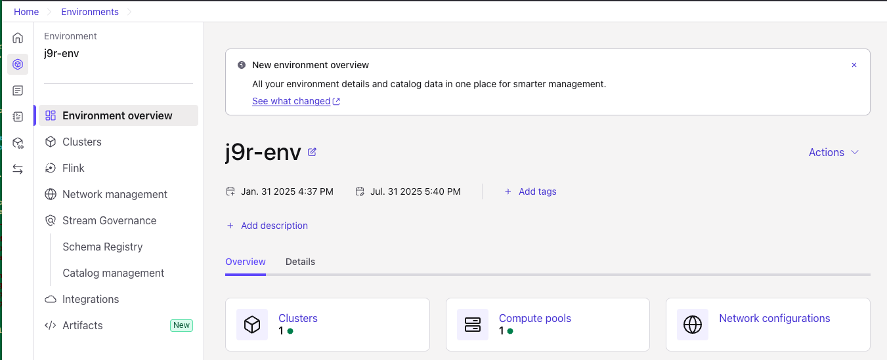Open the Environments icon in left rail
887x360 pixels.
coord(18,64)
